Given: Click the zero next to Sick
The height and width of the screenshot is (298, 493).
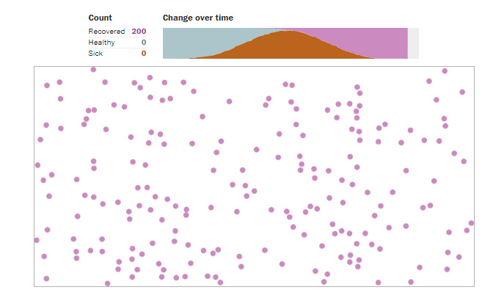Looking at the screenshot, I should point(144,53).
